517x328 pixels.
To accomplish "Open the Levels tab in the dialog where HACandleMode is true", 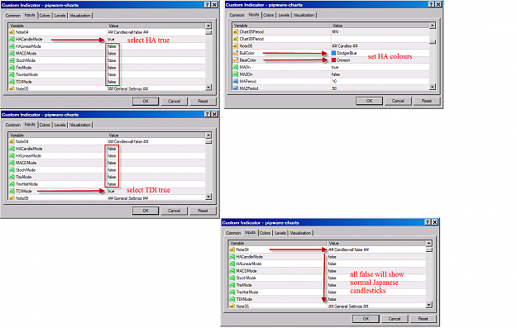I will coord(60,16).
